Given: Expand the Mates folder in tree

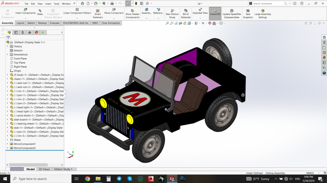Looking at the screenshot, I should pos(8,140).
